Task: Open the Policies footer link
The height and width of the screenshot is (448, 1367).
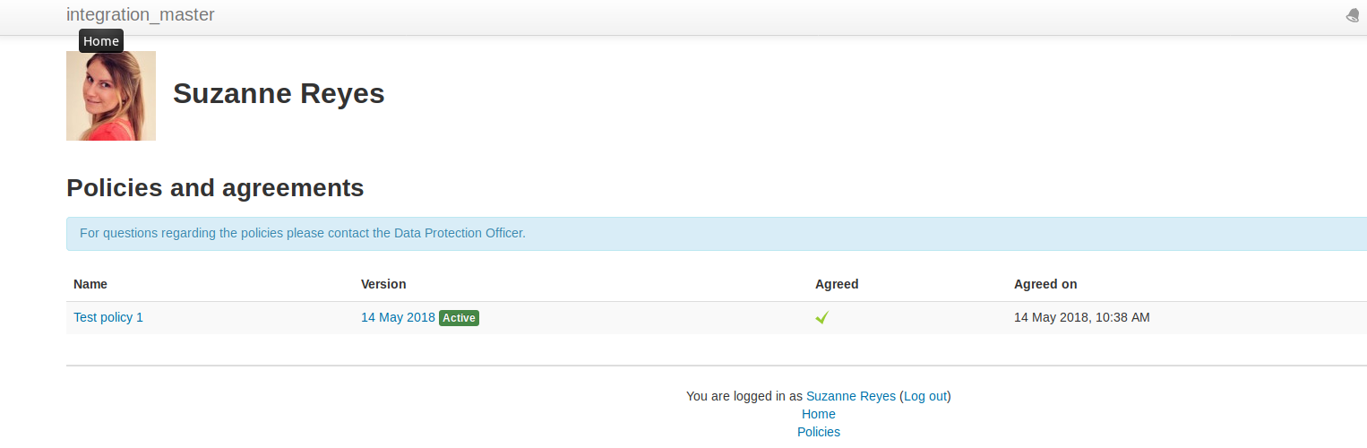Action: 819,432
